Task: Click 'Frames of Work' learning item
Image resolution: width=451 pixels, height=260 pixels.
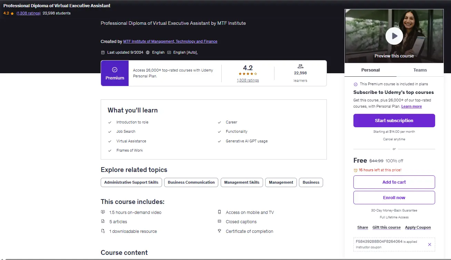Action: 130,150
